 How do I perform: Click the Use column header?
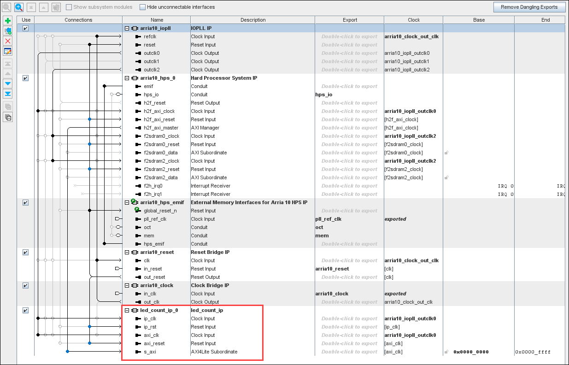tap(26, 20)
